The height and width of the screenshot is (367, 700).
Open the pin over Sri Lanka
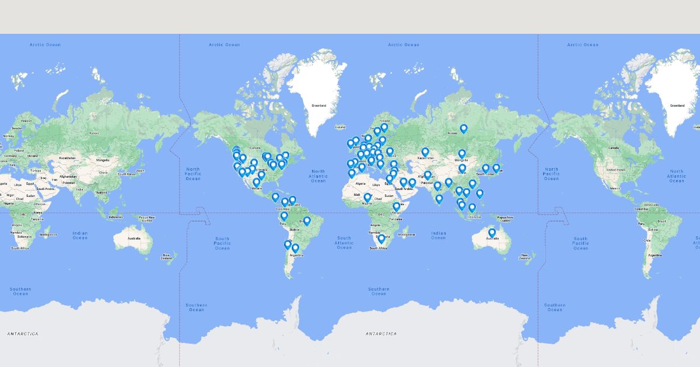point(439,199)
